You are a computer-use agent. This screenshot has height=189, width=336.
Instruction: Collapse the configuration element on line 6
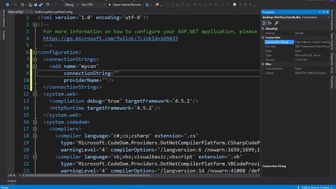tap(35, 52)
